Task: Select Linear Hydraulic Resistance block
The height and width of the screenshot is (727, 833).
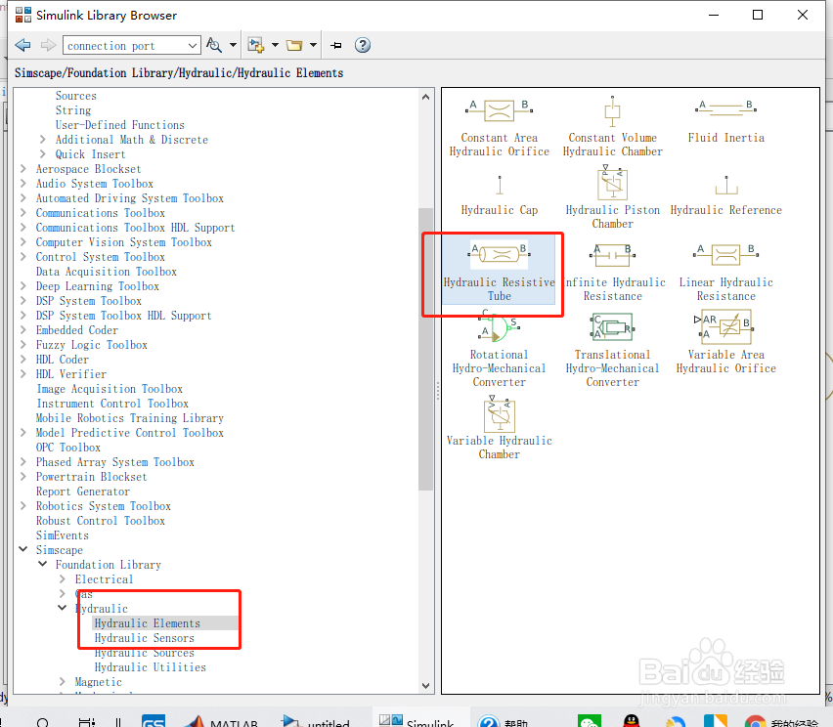Action: tap(725, 273)
